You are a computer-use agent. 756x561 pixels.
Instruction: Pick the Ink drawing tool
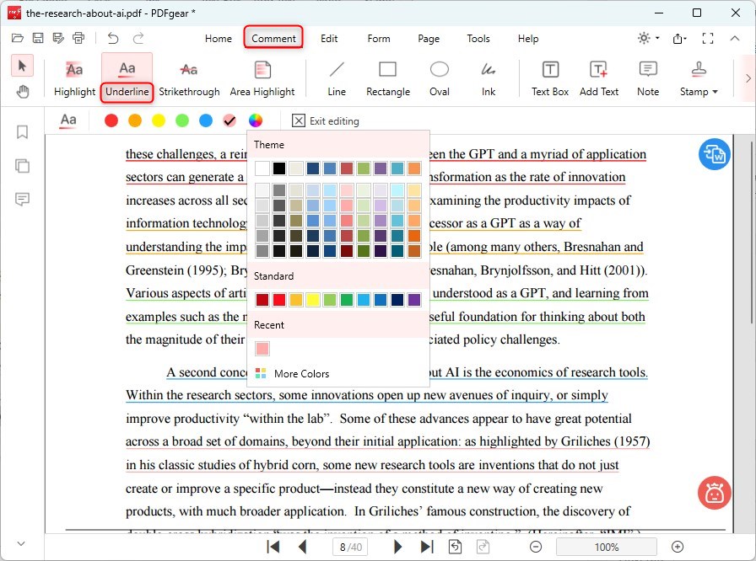tap(489, 78)
